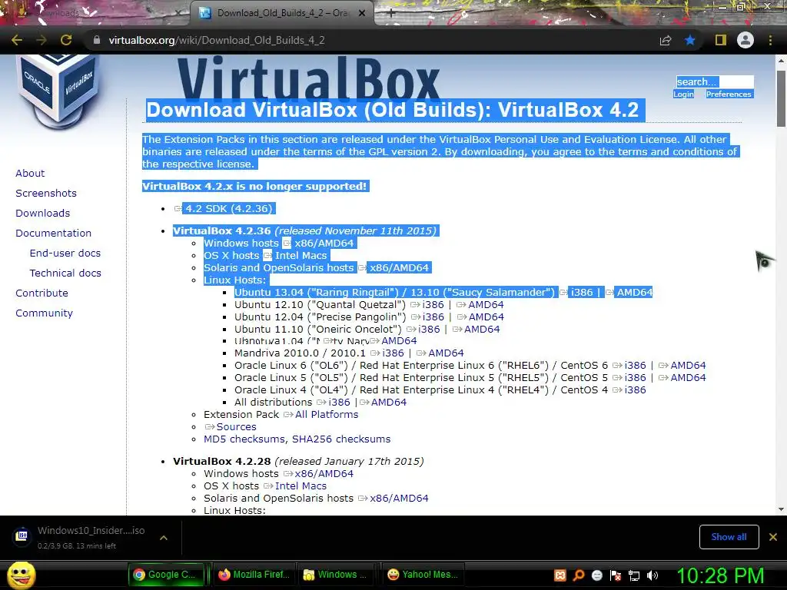The height and width of the screenshot is (590, 787).
Task: Open the SHA256 checksums link
Action: [x=341, y=439]
